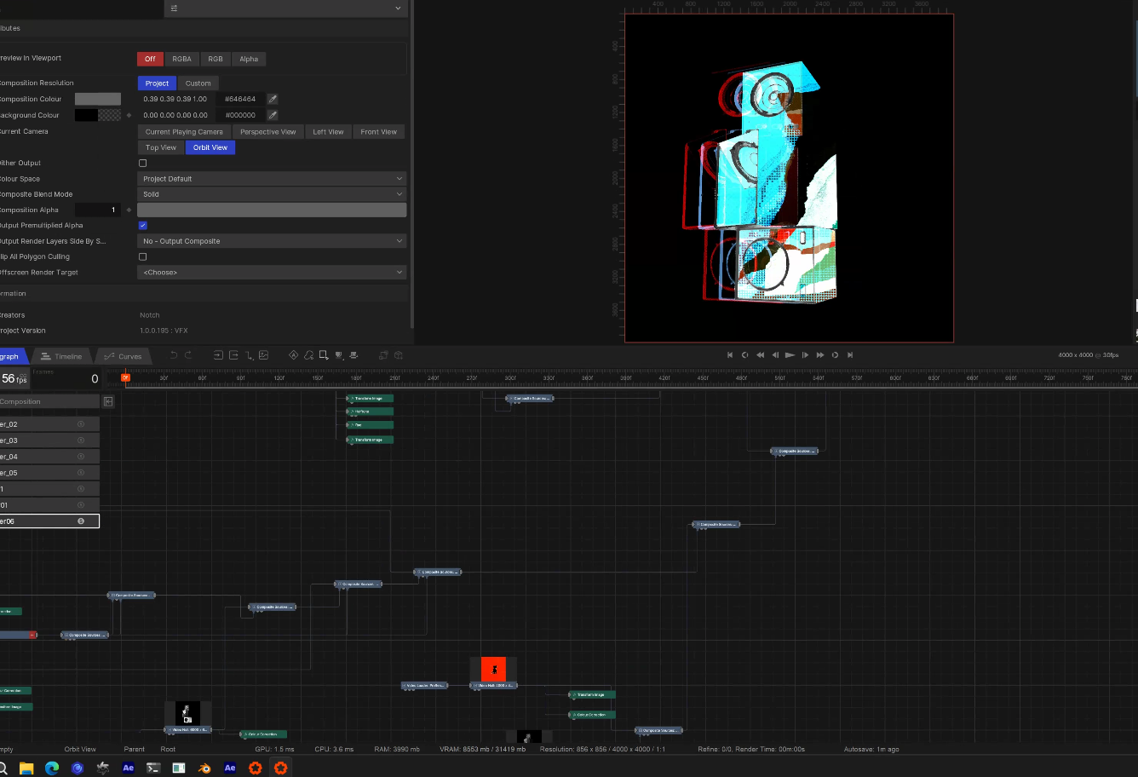
Task: Set Preview in Viewport to Alpha
Action: tap(249, 59)
